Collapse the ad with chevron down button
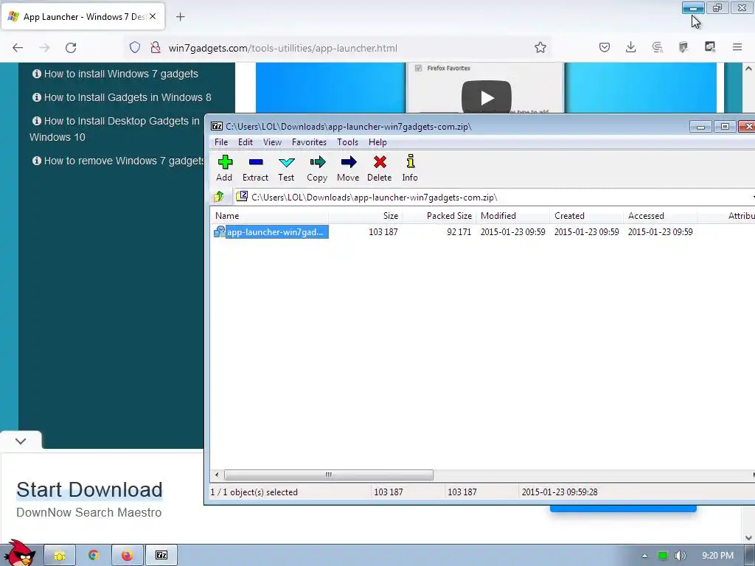Viewport: 755px width, 566px height. pos(21,441)
